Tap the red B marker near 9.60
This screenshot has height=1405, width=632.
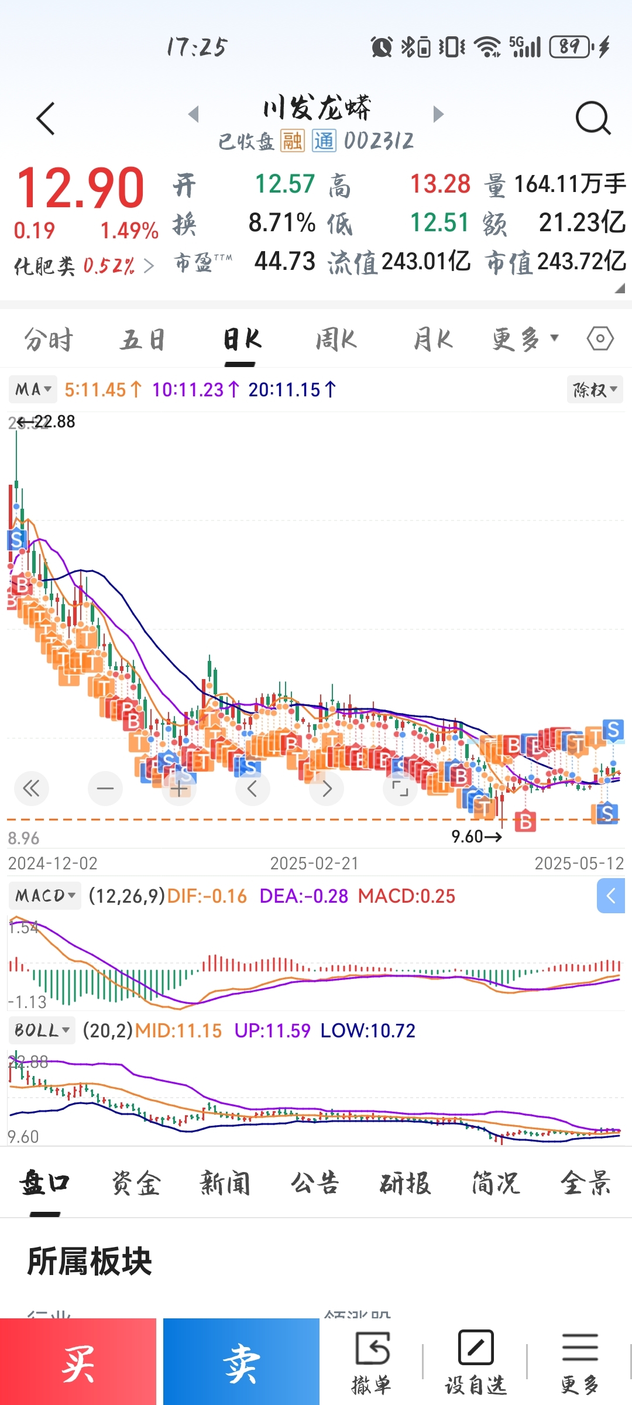tap(525, 821)
